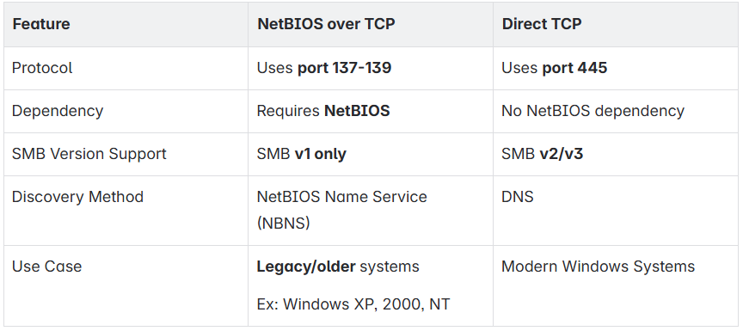Click the Dependency row label
This screenshot has width=743, height=331.
[x=58, y=111]
